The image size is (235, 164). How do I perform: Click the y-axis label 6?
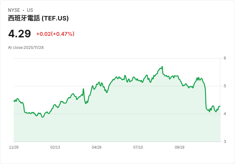[225, 58]
